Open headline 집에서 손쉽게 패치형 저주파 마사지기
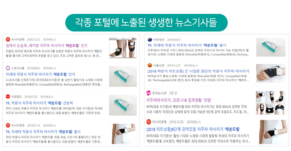Image resolution: width=291 pixels, height=151 pixels. click(46, 45)
